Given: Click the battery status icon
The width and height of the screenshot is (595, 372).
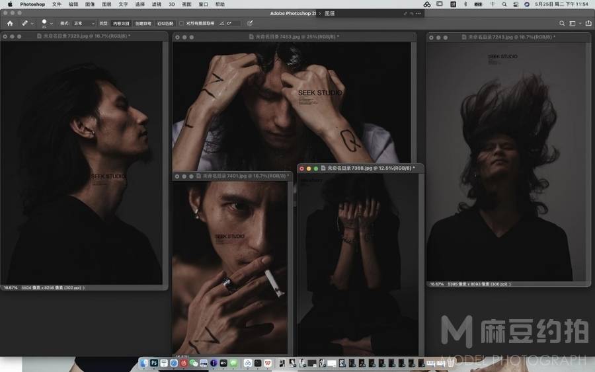Looking at the screenshot, I should point(478,4).
